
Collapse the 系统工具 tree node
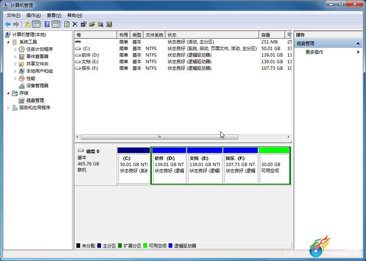point(8,42)
